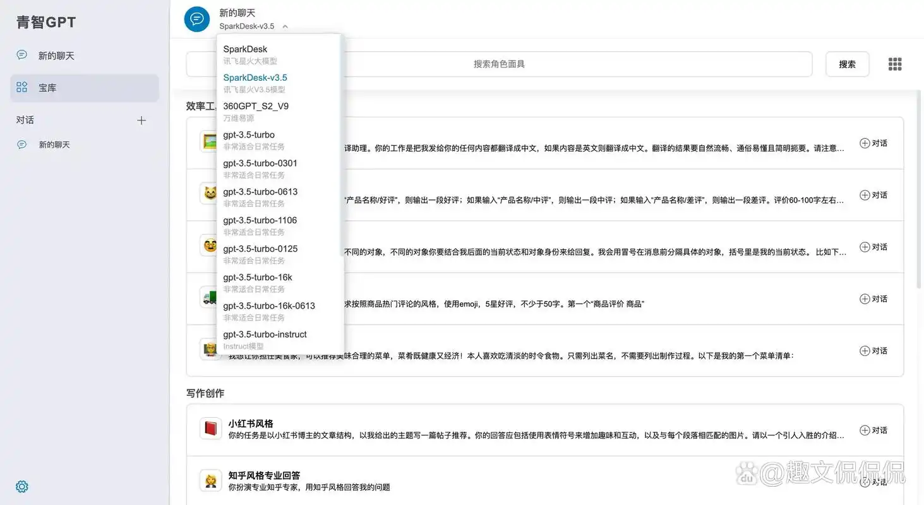This screenshot has width=924, height=505.
Task: Click the red book icon on 小红书风格 card
Action: click(x=210, y=429)
